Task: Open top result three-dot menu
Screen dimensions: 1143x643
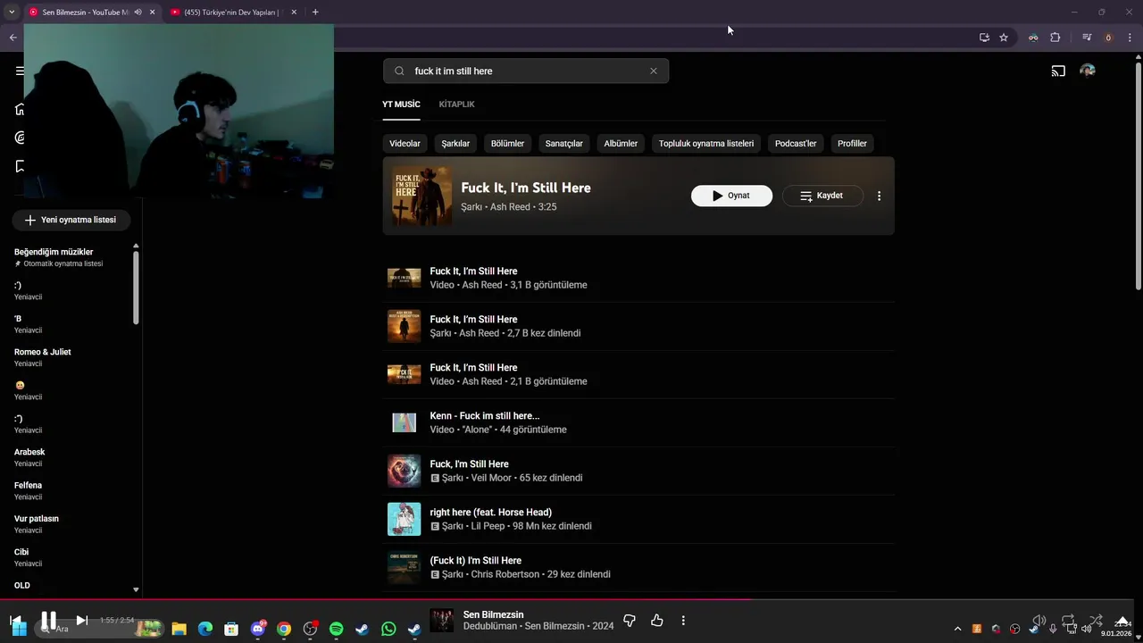Action: tap(879, 196)
